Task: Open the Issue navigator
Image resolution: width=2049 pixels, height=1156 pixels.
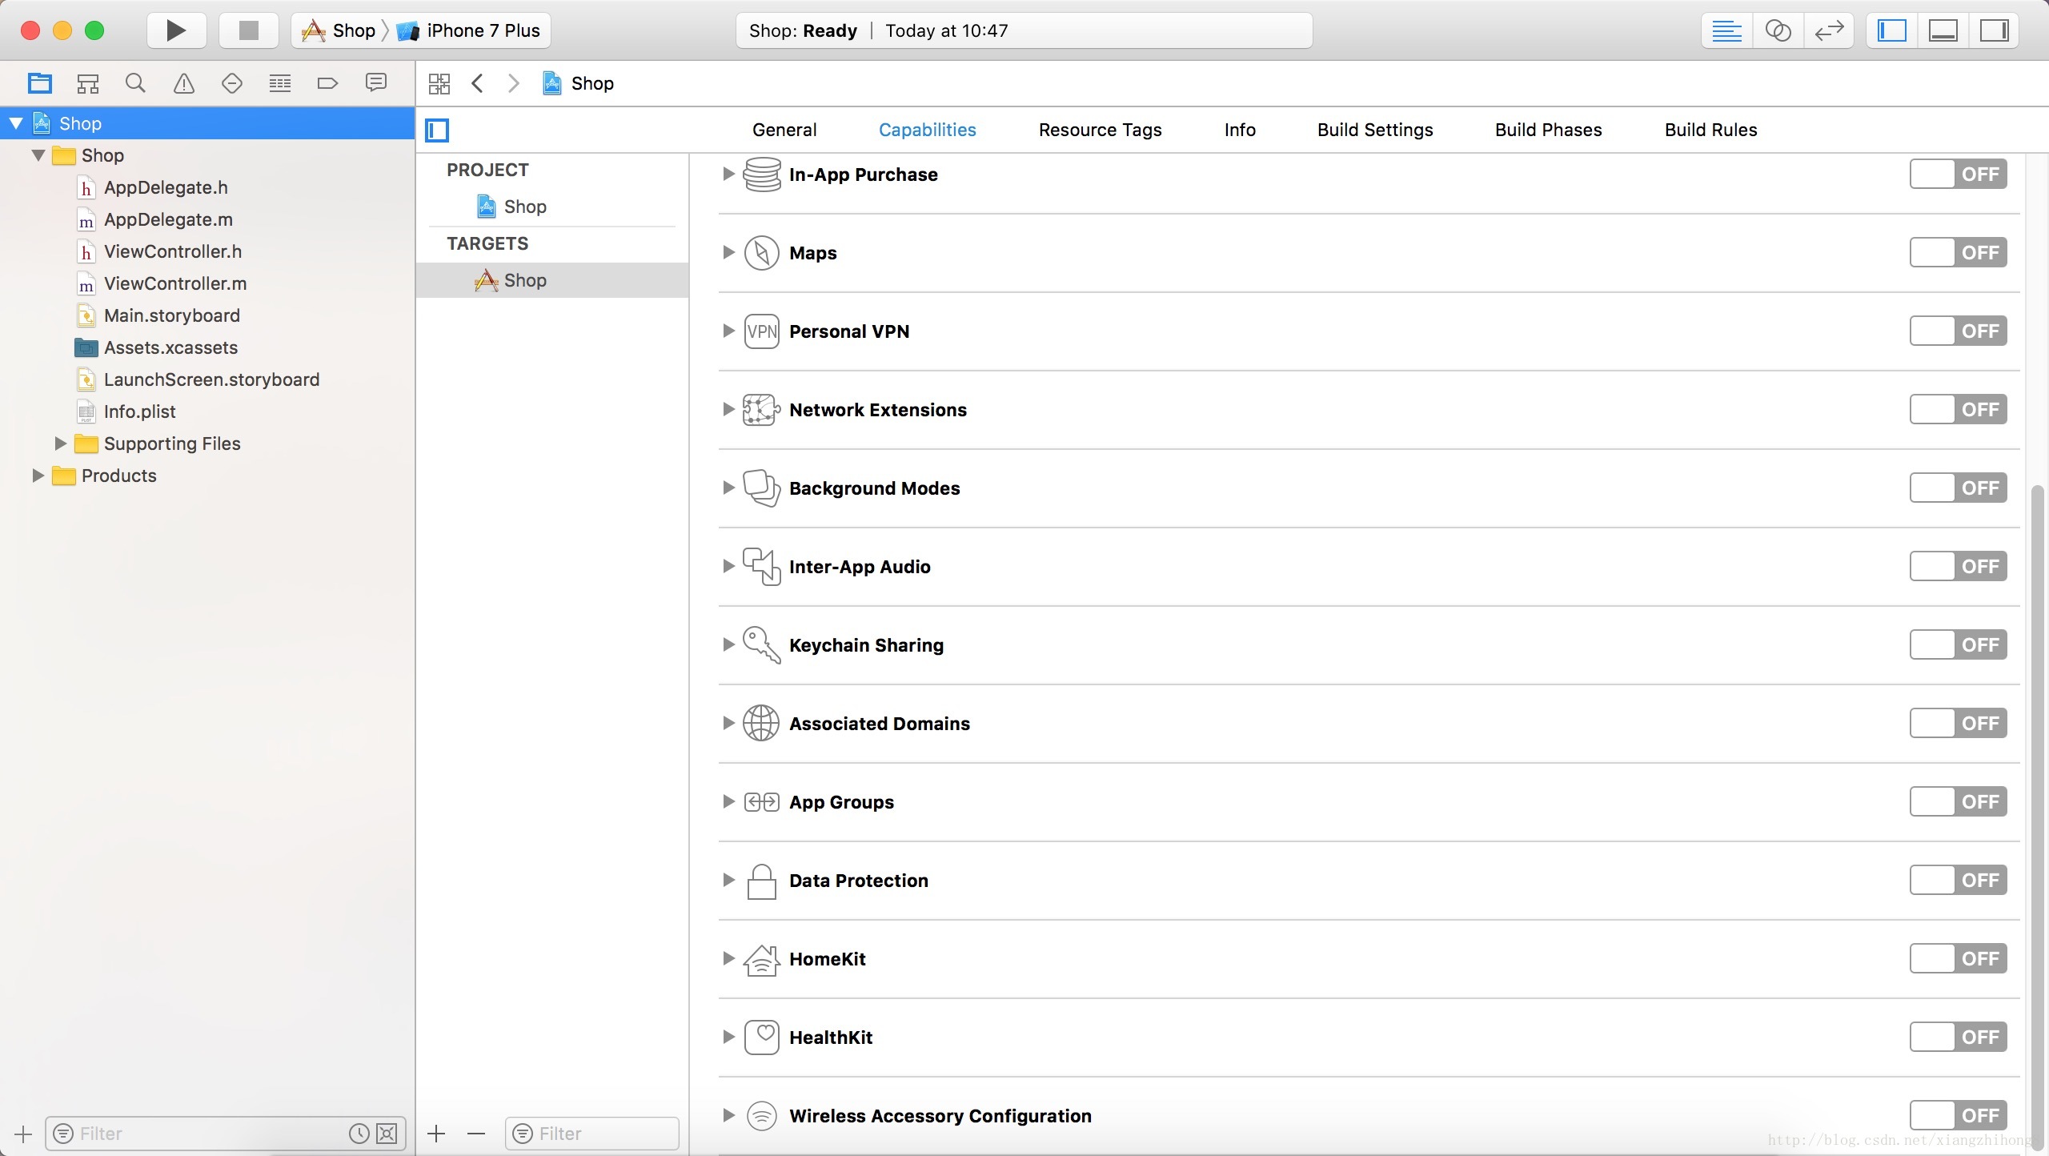Action: [x=183, y=83]
